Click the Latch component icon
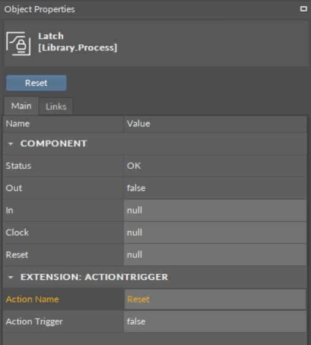The image size is (311, 345). click(18, 44)
